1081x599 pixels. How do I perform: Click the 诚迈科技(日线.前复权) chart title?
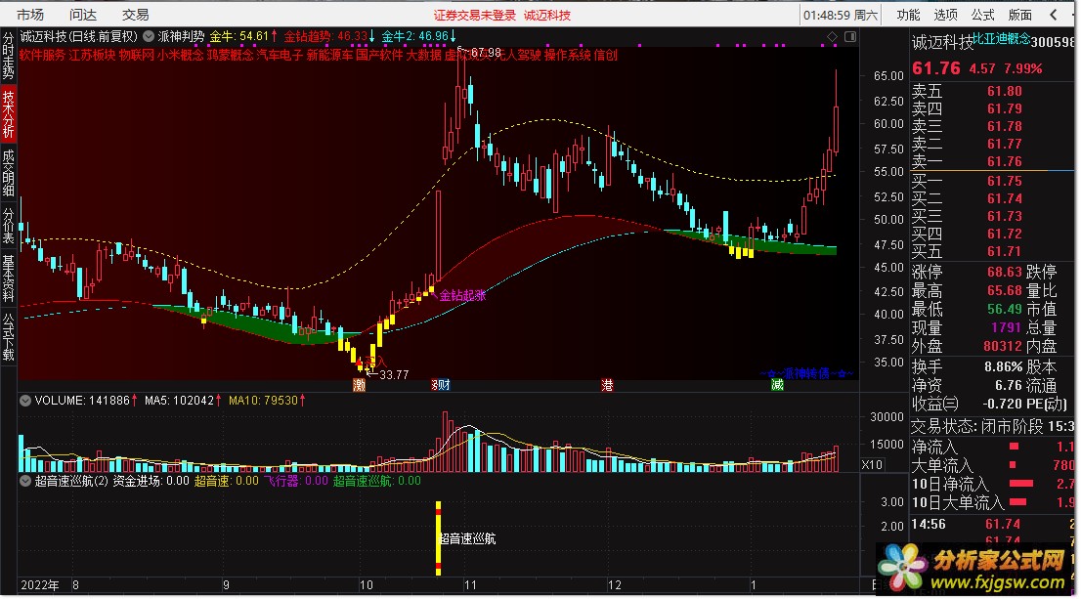(79, 36)
